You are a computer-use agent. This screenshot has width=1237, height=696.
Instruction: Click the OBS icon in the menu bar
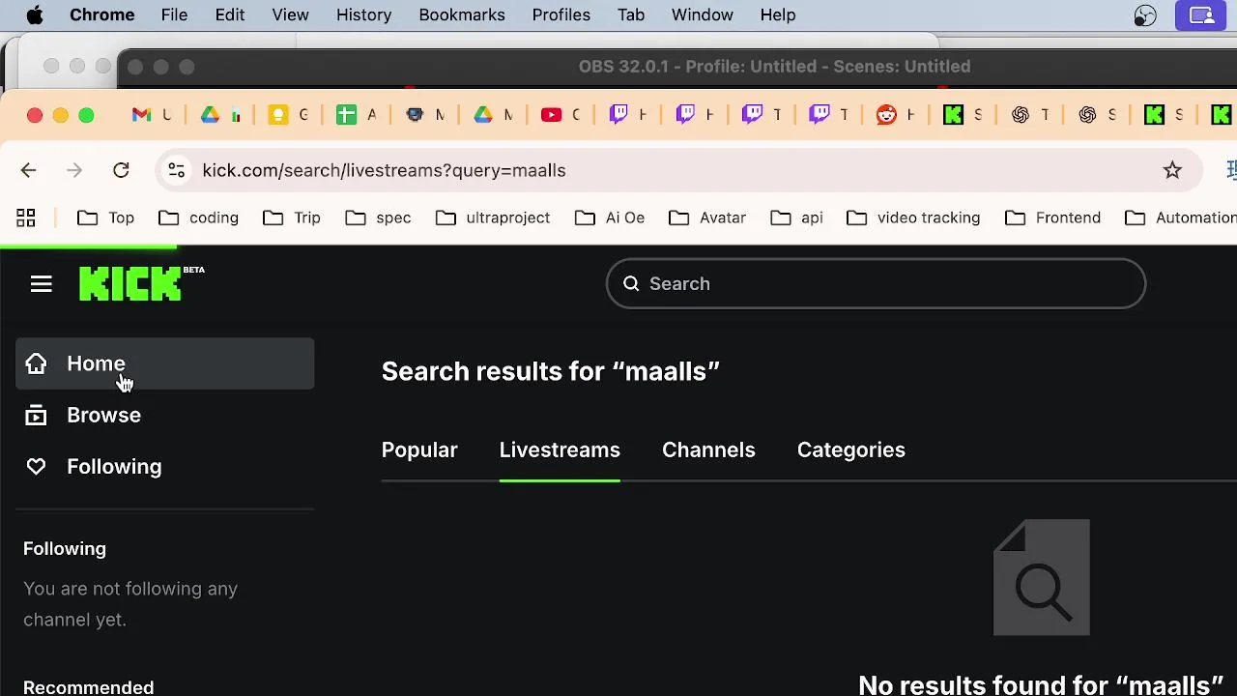tap(1145, 15)
